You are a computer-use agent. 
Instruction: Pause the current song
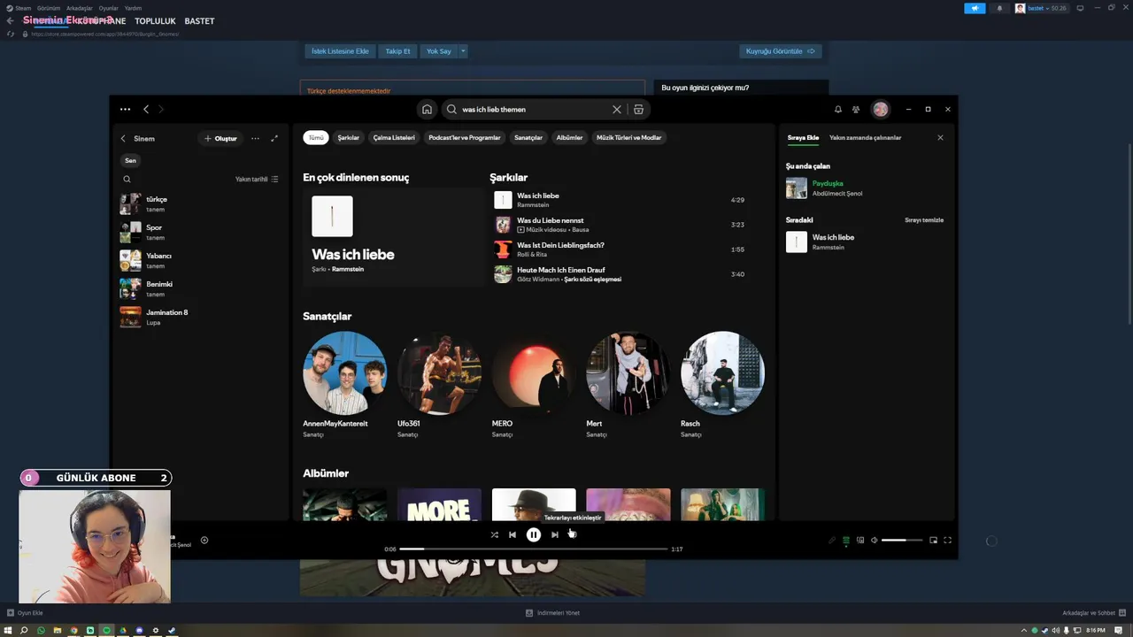coord(534,534)
